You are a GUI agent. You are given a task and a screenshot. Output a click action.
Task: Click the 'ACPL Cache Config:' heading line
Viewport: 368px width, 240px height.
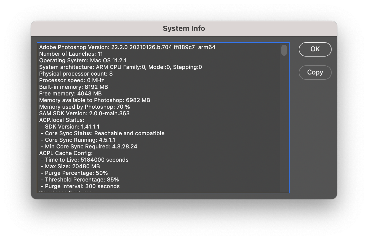tap(66, 153)
